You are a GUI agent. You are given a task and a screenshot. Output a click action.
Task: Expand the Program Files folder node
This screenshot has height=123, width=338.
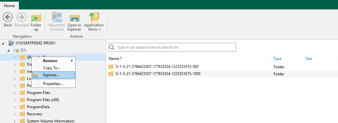coord(15,93)
